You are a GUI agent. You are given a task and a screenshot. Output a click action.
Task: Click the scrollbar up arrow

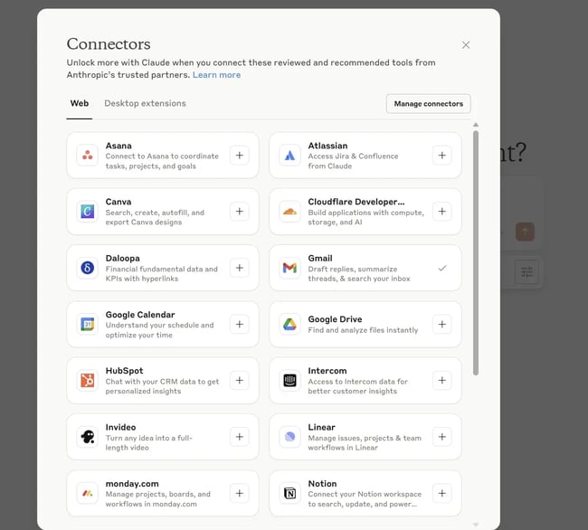(476, 125)
